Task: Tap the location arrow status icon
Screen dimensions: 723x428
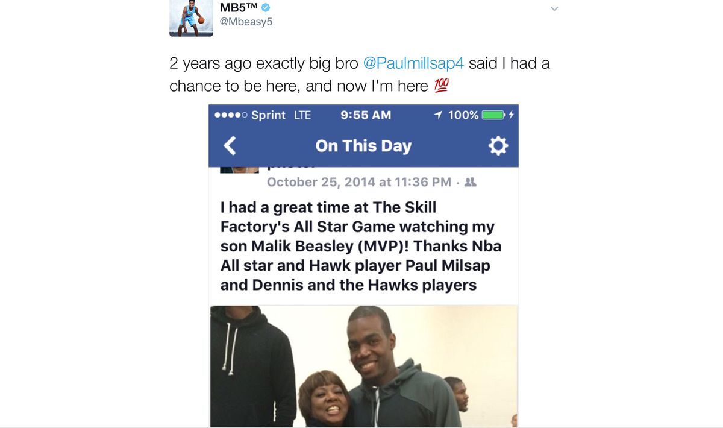Action: point(438,115)
